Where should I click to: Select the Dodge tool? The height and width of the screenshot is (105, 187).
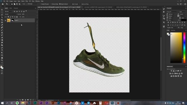click(2, 45)
